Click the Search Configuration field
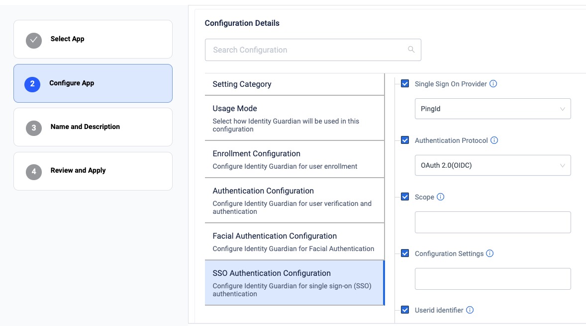The height and width of the screenshot is (326, 586). click(x=306, y=50)
